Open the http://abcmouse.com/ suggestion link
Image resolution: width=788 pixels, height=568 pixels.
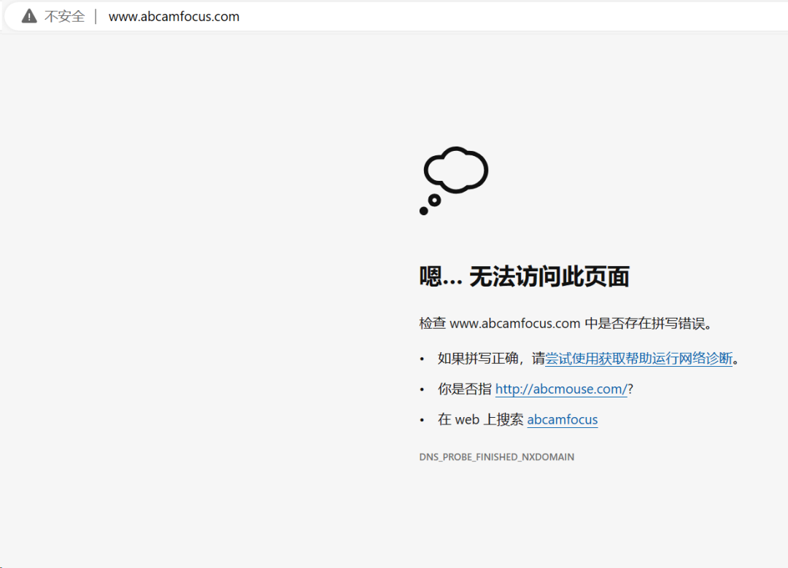tap(561, 389)
